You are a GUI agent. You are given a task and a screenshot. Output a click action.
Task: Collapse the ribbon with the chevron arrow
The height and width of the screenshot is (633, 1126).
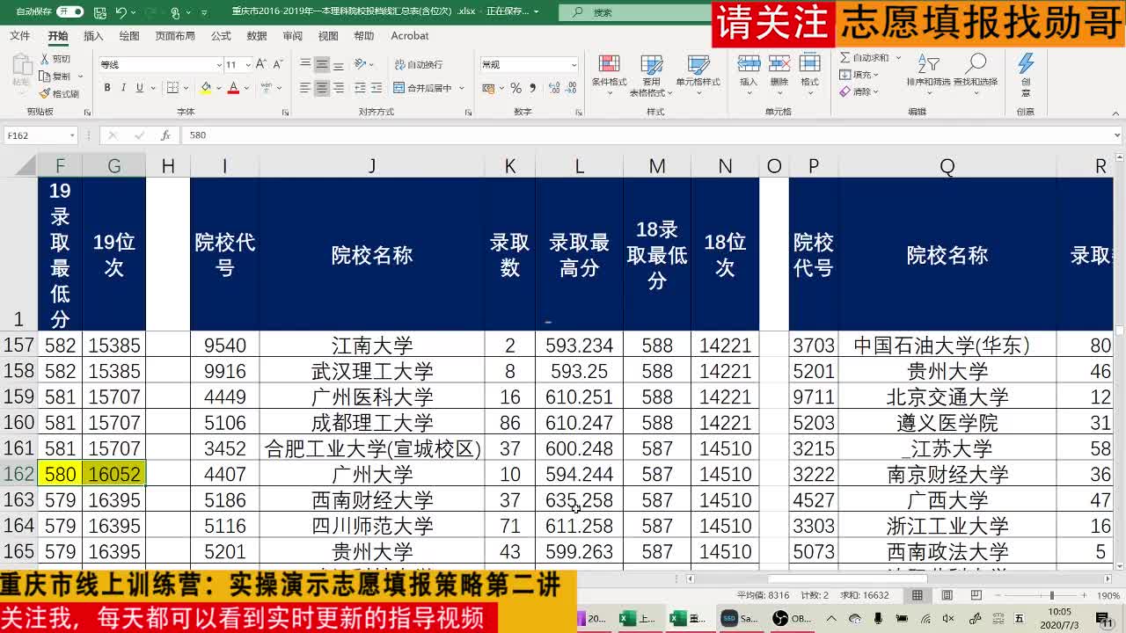[x=1115, y=112]
